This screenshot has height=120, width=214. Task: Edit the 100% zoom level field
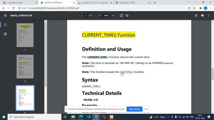coord(106,16)
